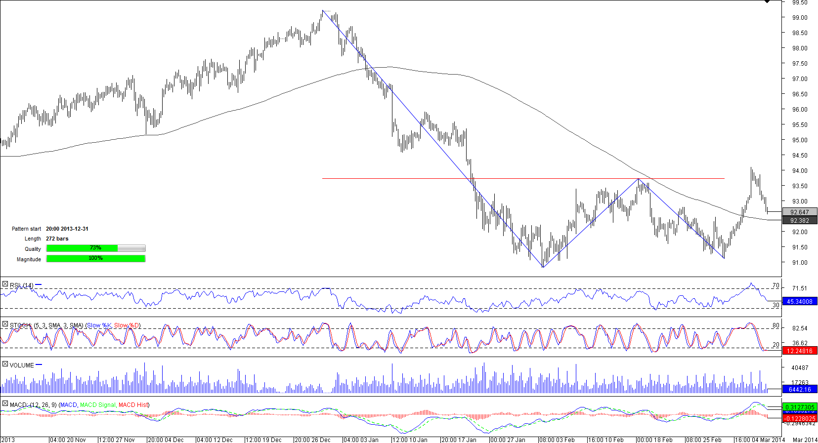
Task: Click the 04:00 03 Jan time axis marker
Action: 361,440
